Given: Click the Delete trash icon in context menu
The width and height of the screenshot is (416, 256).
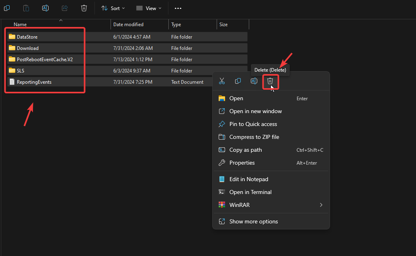Looking at the screenshot, I should [x=270, y=81].
